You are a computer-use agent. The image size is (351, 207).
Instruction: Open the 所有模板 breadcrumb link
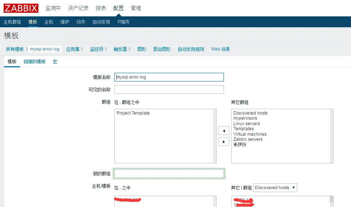[15, 49]
